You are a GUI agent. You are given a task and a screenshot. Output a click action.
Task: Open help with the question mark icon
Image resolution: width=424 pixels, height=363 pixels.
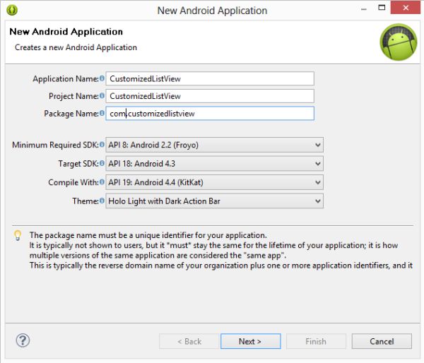23,341
